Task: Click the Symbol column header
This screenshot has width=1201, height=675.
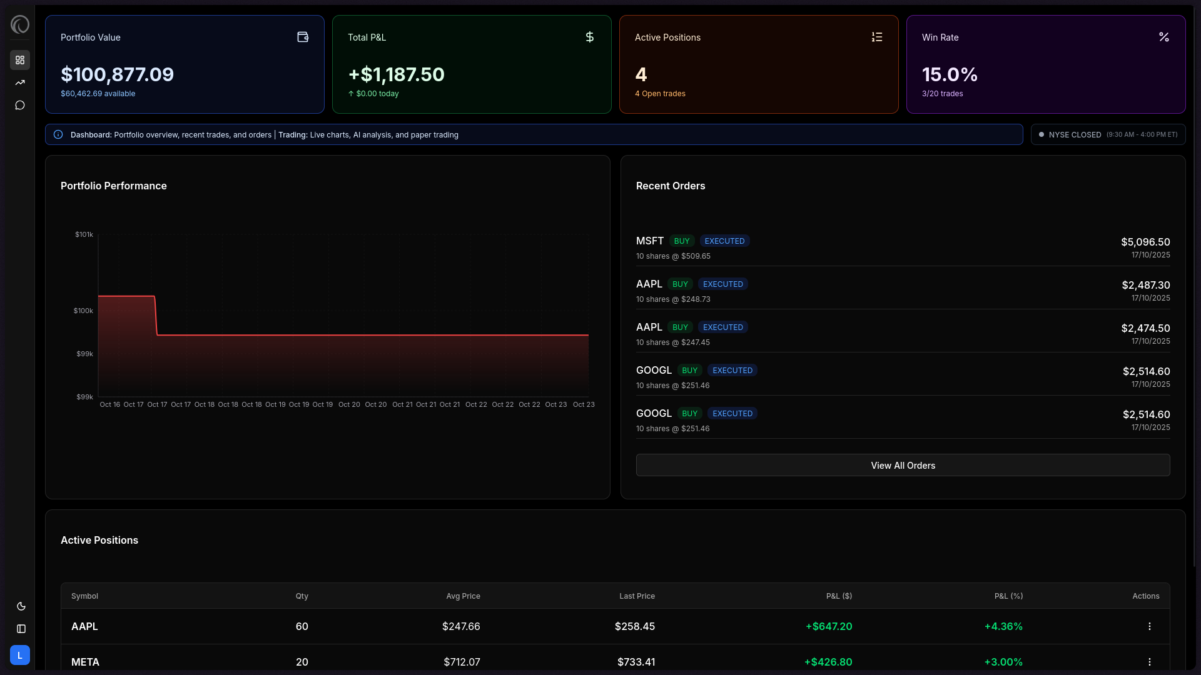Action: (x=84, y=596)
